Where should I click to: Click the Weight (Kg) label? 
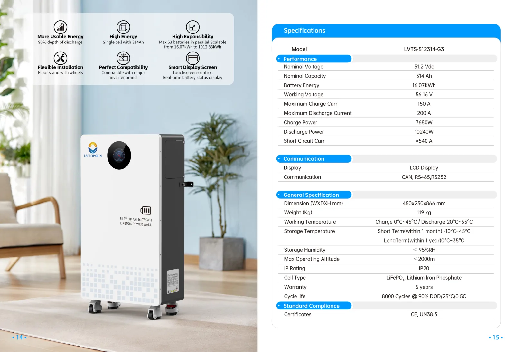pyautogui.click(x=298, y=213)
